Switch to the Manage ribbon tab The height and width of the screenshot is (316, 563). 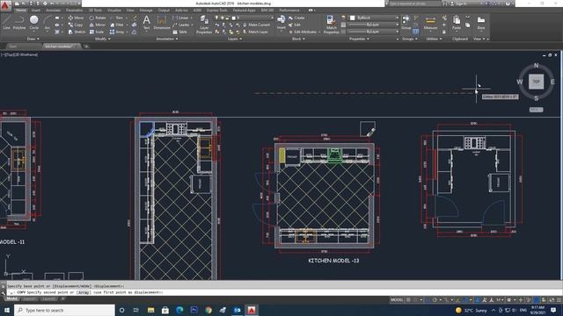click(x=146, y=11)
